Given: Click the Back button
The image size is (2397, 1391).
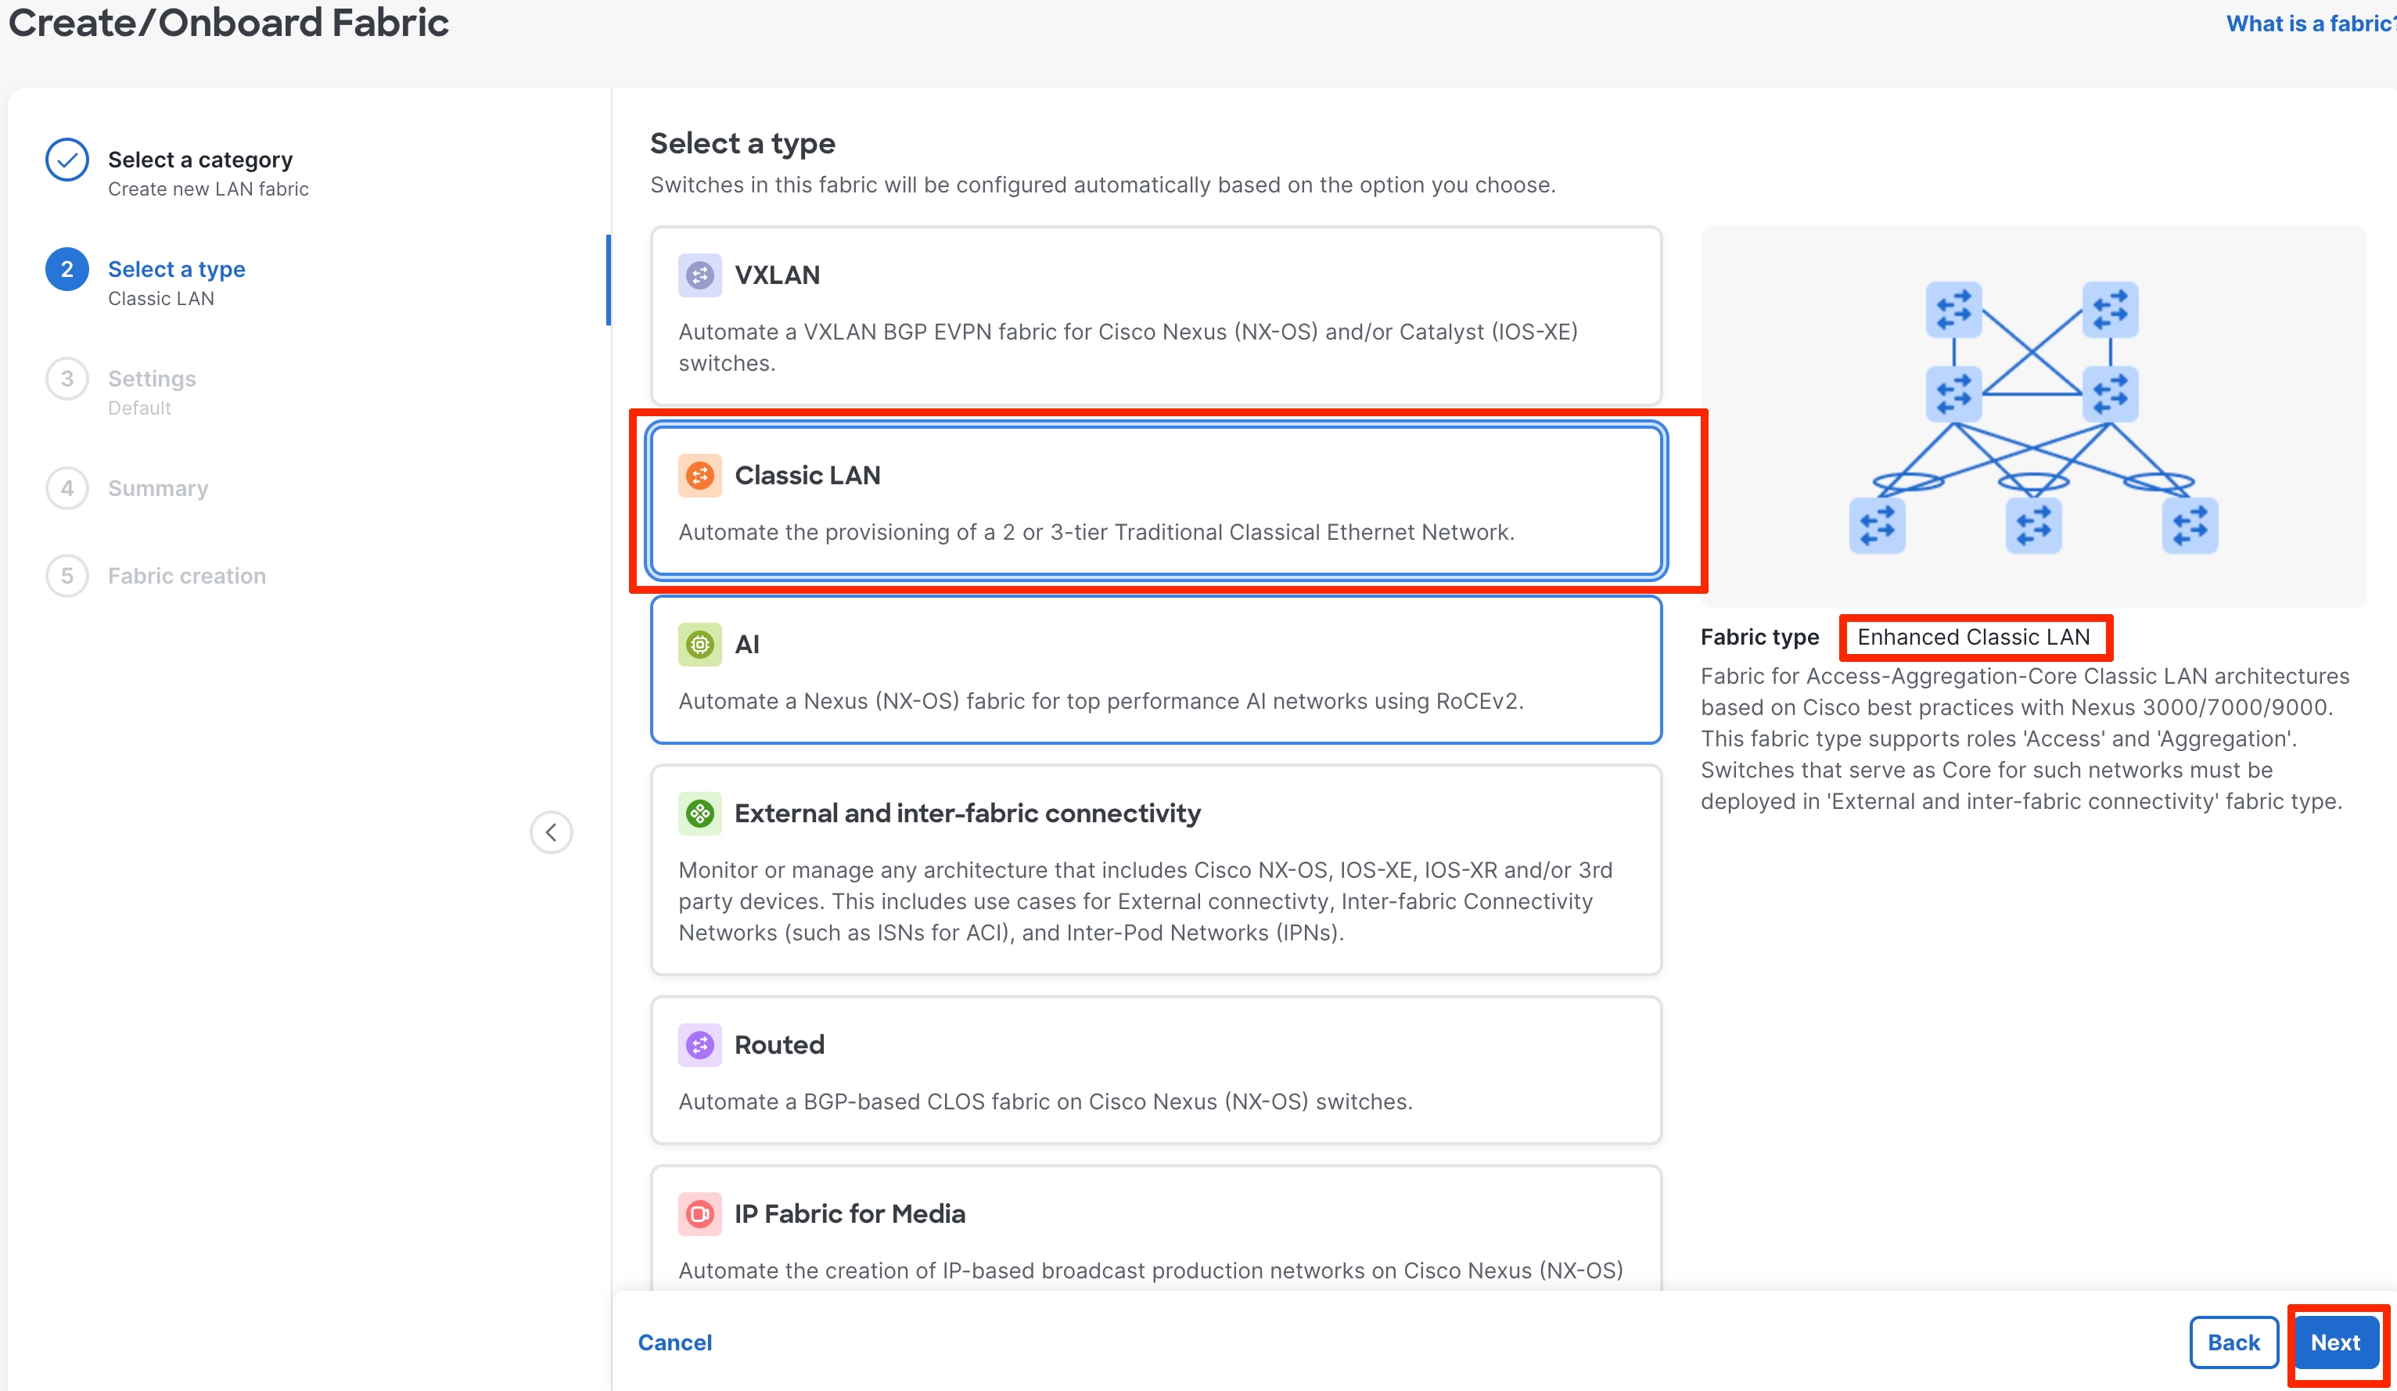Looking at the screenshot, I should coord(2233,1342).
